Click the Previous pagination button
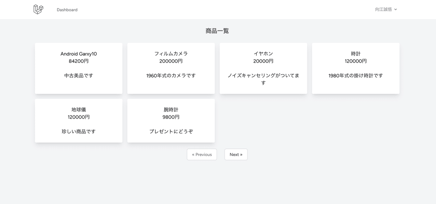 [202, 155]
